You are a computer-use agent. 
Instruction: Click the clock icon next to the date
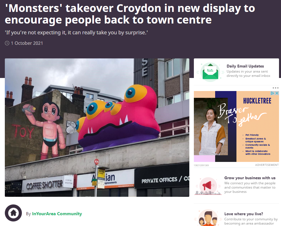tap(7, 43)
